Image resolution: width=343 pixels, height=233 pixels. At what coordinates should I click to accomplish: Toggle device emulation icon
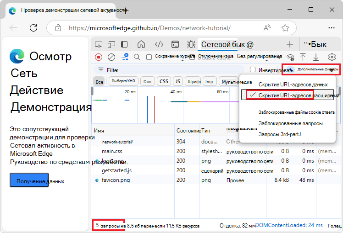coord(111,44)
